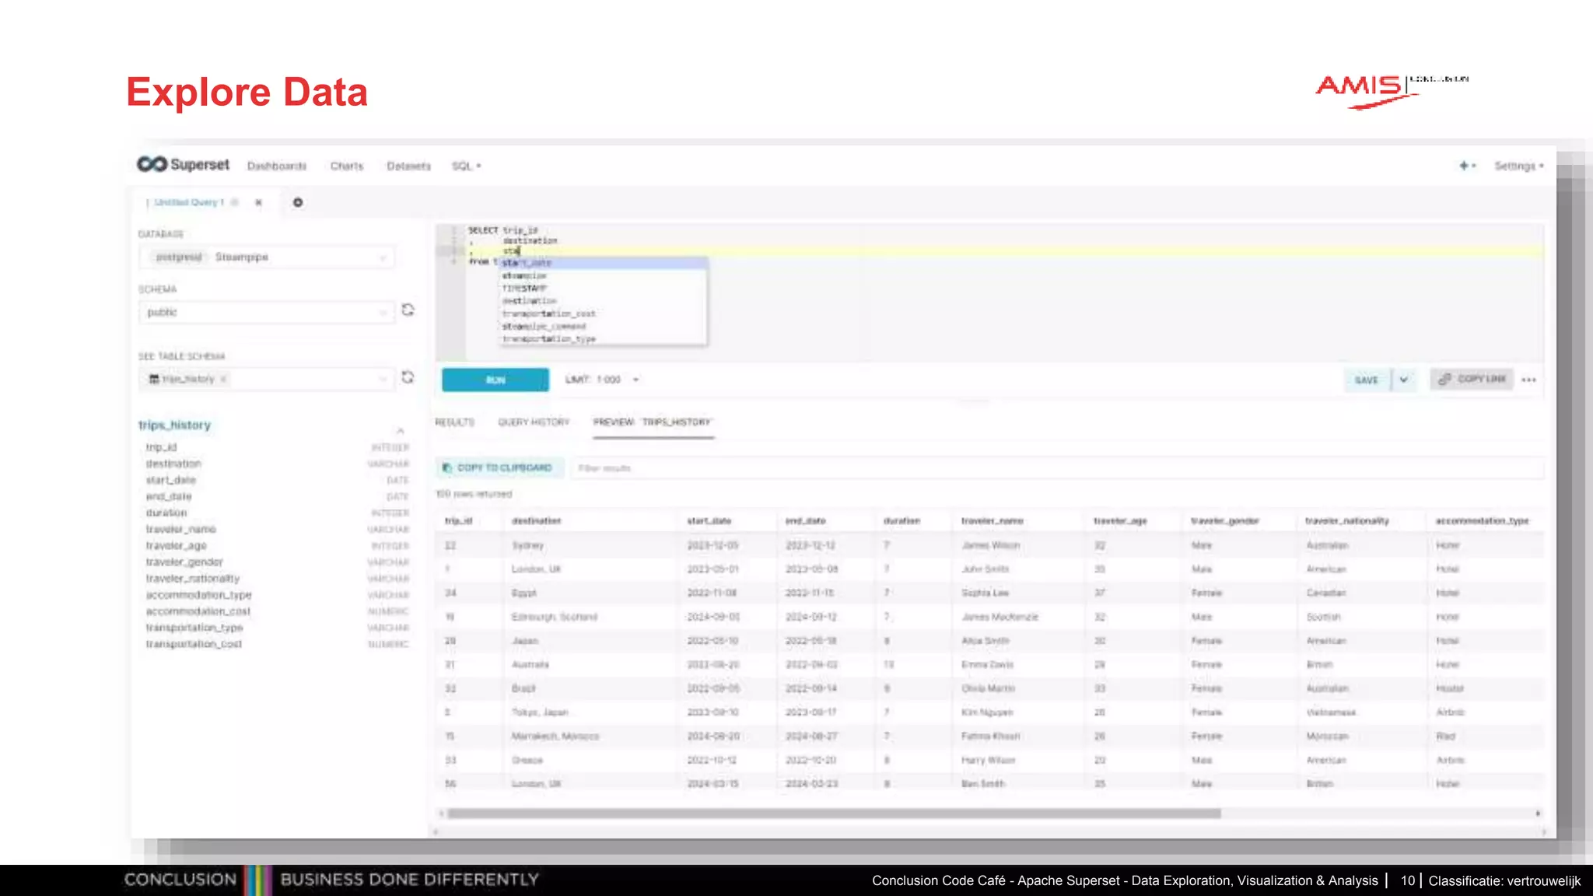Sort by the traveler_nationality column header
The width and height of the screenshot is (1593, 896).
[1346, 520]
